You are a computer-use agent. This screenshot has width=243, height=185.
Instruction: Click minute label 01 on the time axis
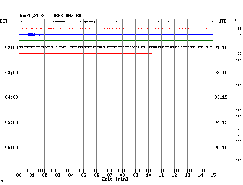tap(32, 175)
